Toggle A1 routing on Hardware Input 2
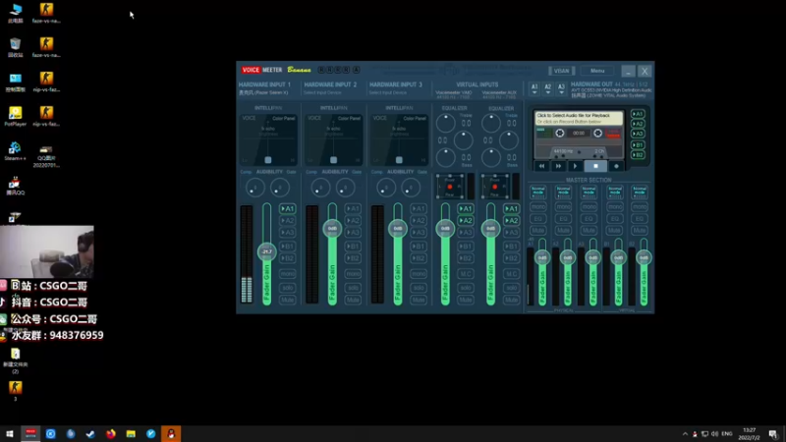This screenshot has height=442, width=786. (353, 208)
